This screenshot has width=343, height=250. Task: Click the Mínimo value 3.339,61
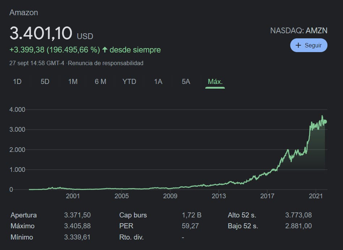[77, 237]
